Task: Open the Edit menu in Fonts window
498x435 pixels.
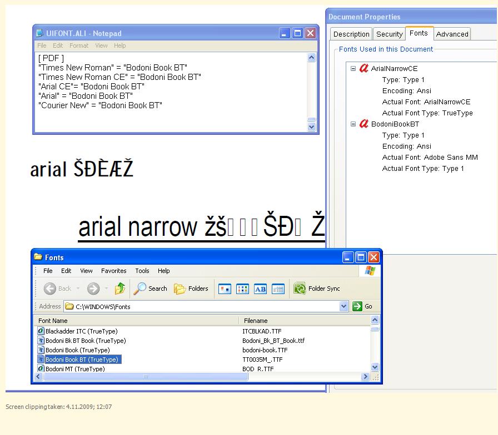Action: 66,271
